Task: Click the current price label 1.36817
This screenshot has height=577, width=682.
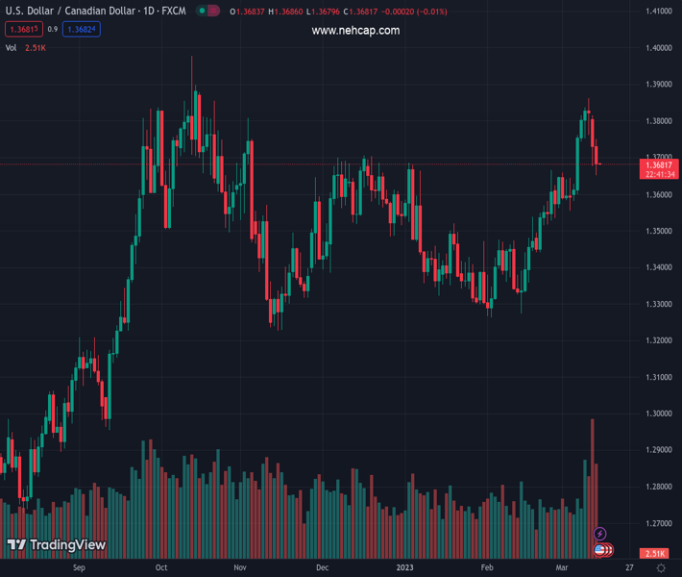Action: click(x=659, y=164)
